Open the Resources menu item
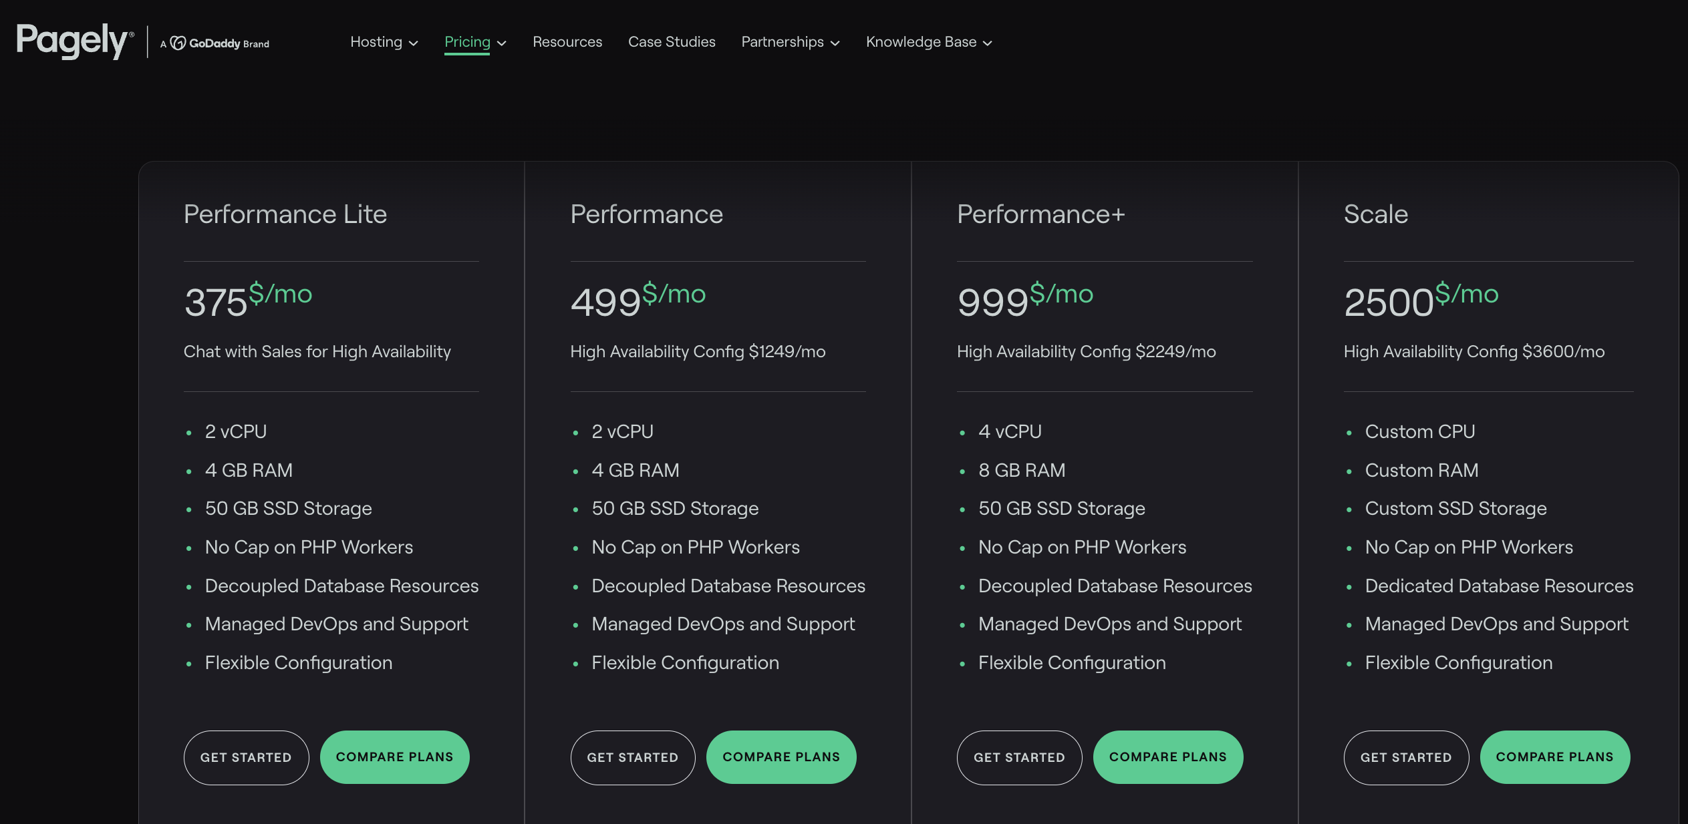 567,42
